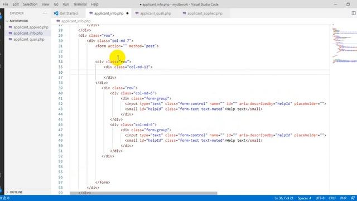Open the Run menu
The width and height of the screenshot is (357, 201).
[x=66, y=4]
